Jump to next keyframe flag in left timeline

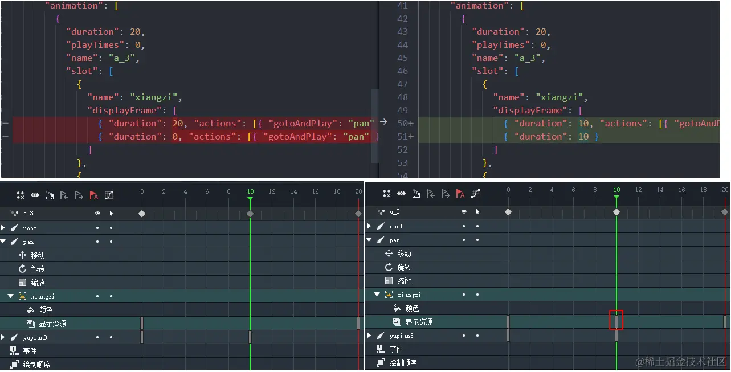79,195
